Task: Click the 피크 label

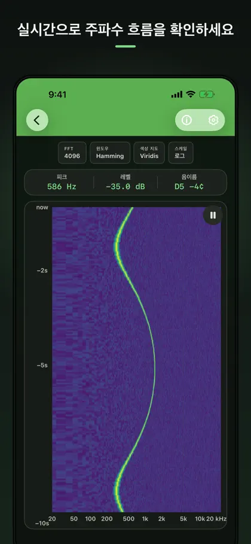Action: click(62, 177)
